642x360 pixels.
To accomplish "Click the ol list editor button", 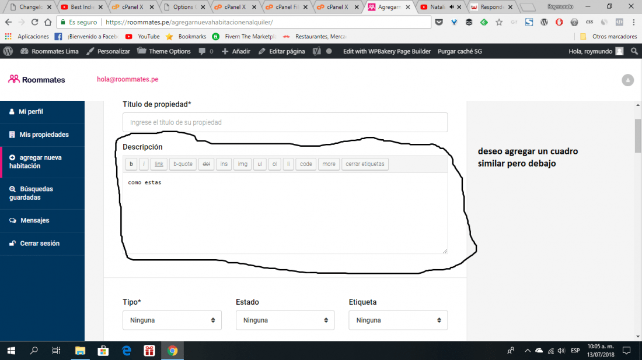I will (x=274, y=164).
